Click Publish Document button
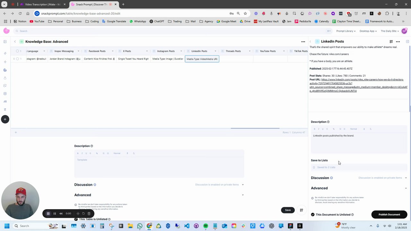 [x=389, y=215]
